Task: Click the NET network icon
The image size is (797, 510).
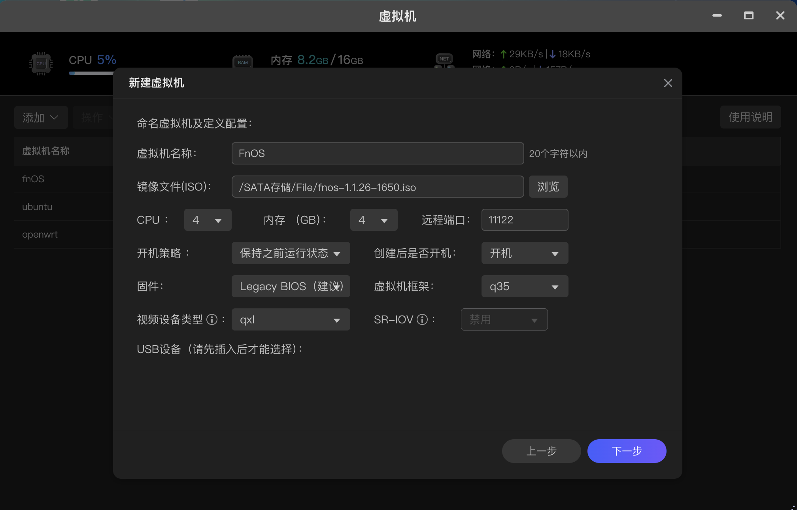Action: click(x=444, y=59)
